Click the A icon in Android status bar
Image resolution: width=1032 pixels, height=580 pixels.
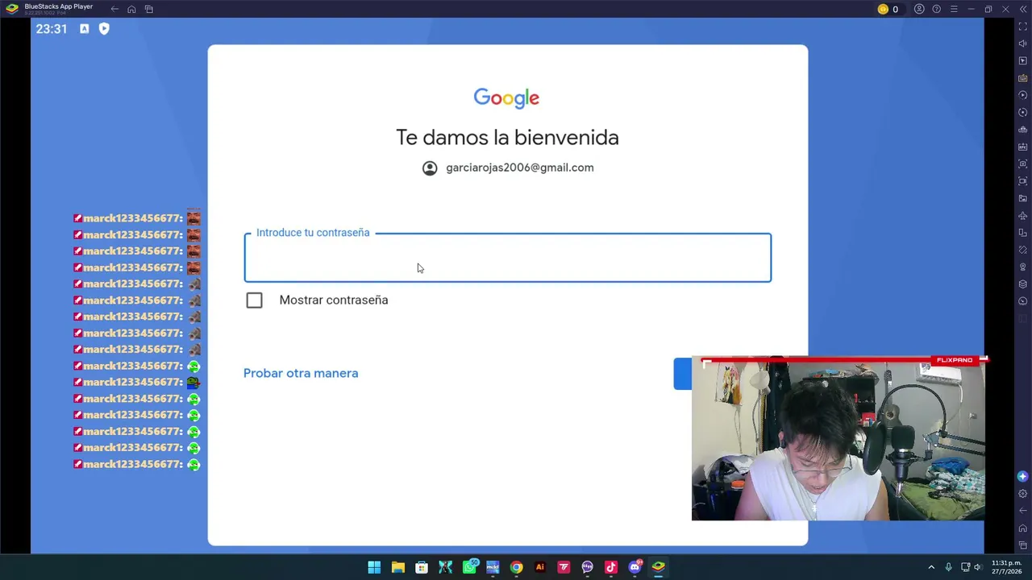pyautogui.click(x=84, y=28)
